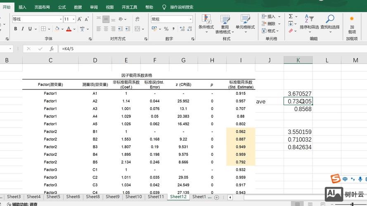Switch to Sheet11 tab
Image resolution: width=367 pixels, height=206 pixels.
pos(156,197)
